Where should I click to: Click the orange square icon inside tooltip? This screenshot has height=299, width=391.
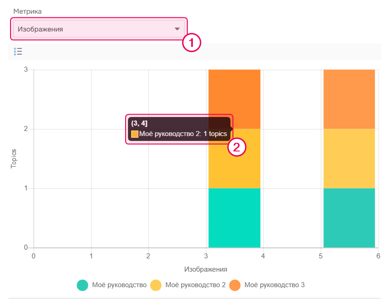(x=135, y=134)
